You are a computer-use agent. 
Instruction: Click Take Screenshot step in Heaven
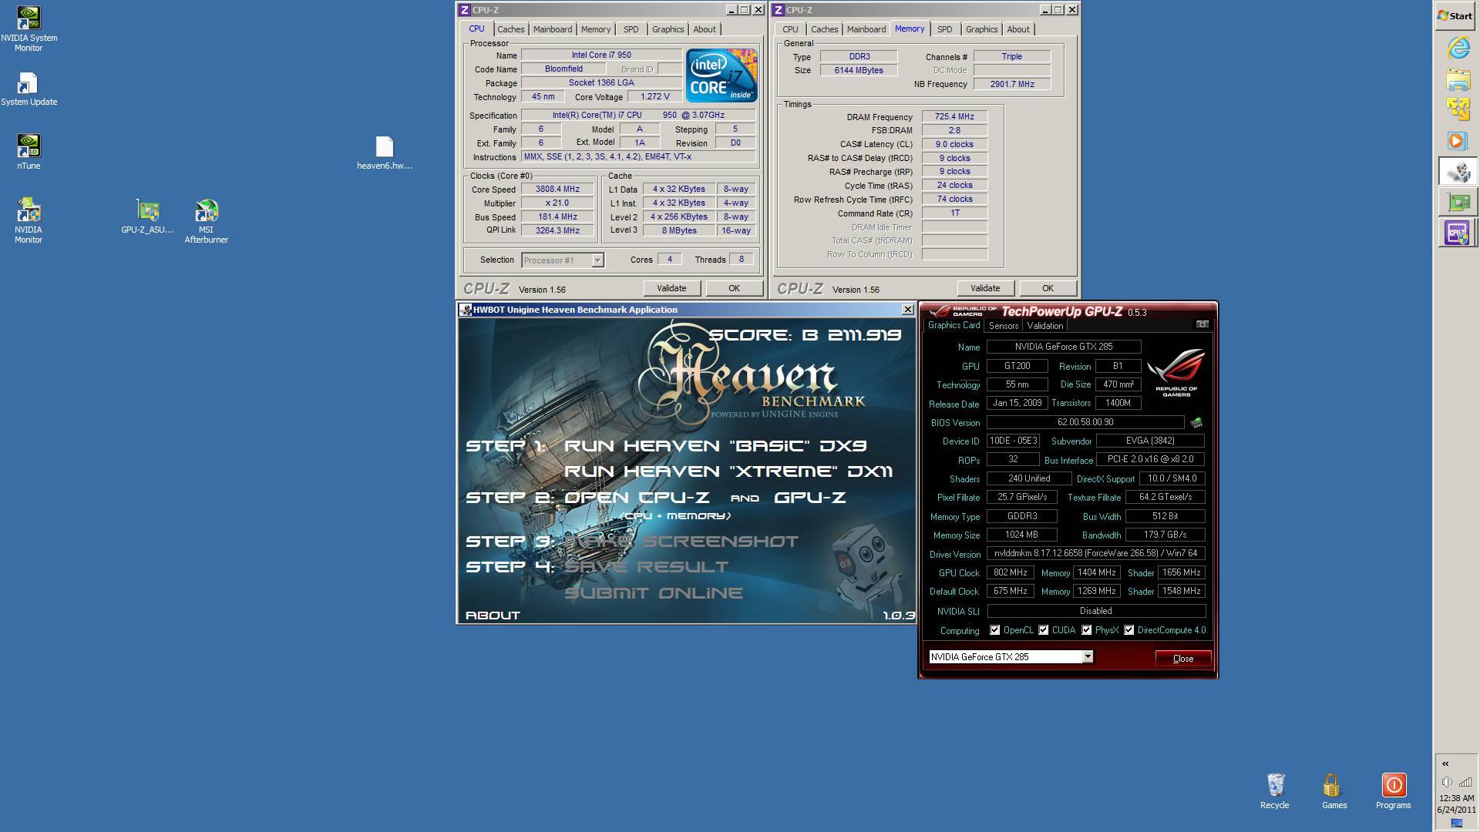click(x=682, y=542)
